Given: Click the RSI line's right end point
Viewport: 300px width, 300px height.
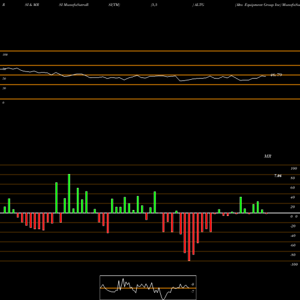Looking at the screenshot, I should 266,76.
